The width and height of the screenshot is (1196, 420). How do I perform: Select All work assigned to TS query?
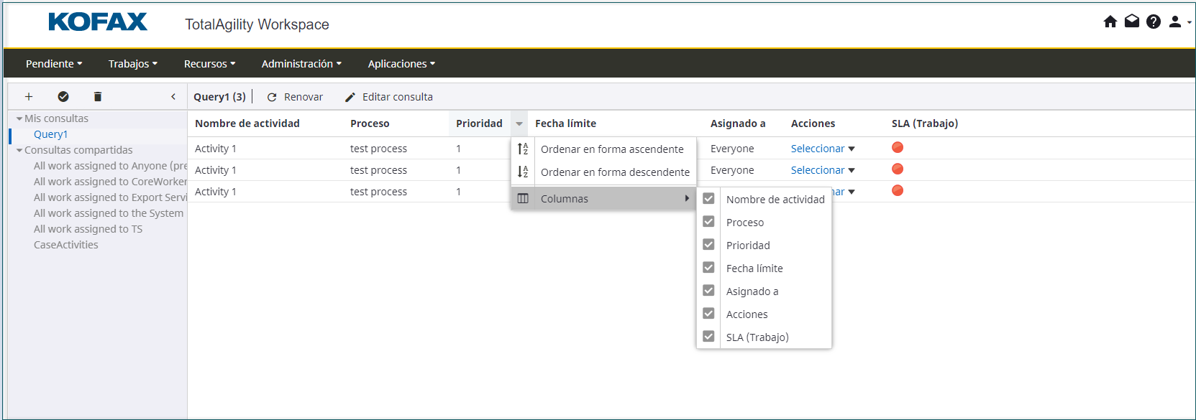tap(88, 229)
